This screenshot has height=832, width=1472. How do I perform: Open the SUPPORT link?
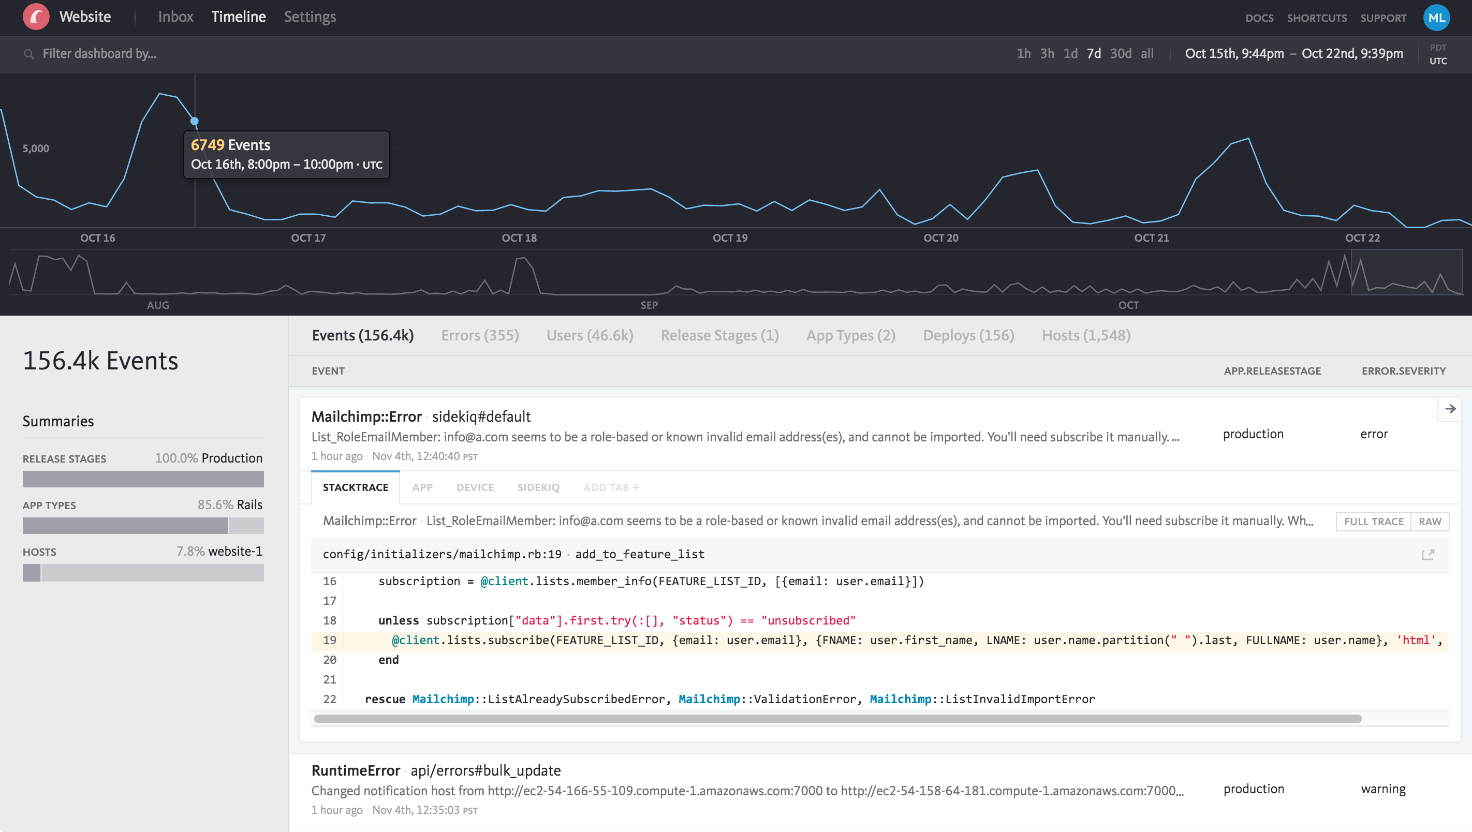(1383, 18)
